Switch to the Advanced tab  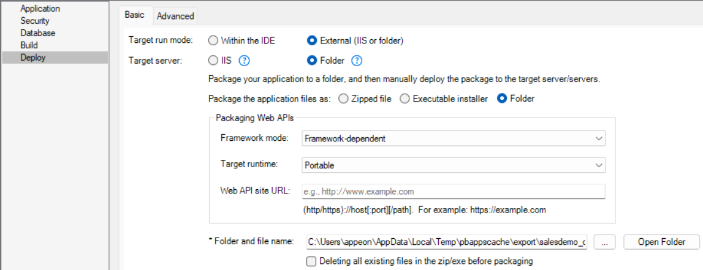coord(175,16)
